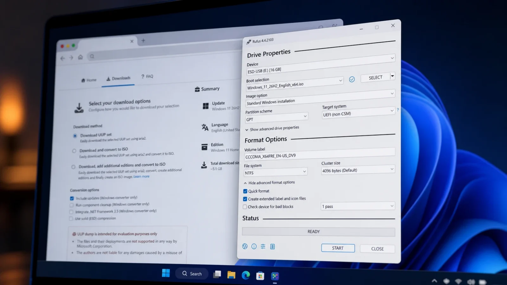Switch to the Downloads tab
This screenshot has width=507, height=285.
(x=118, y=79)
